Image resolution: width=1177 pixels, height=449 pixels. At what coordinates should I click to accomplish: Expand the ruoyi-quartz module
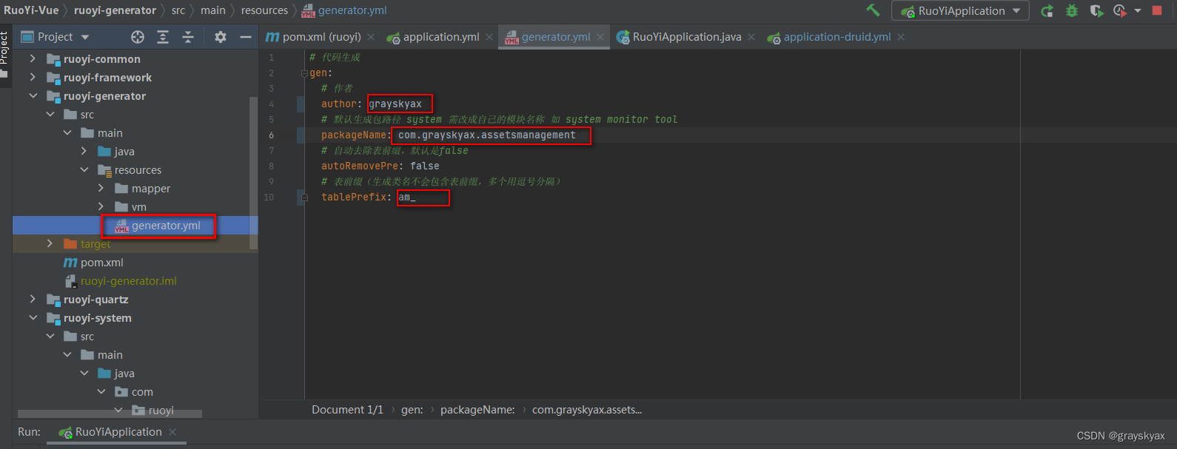click(33, 299)
